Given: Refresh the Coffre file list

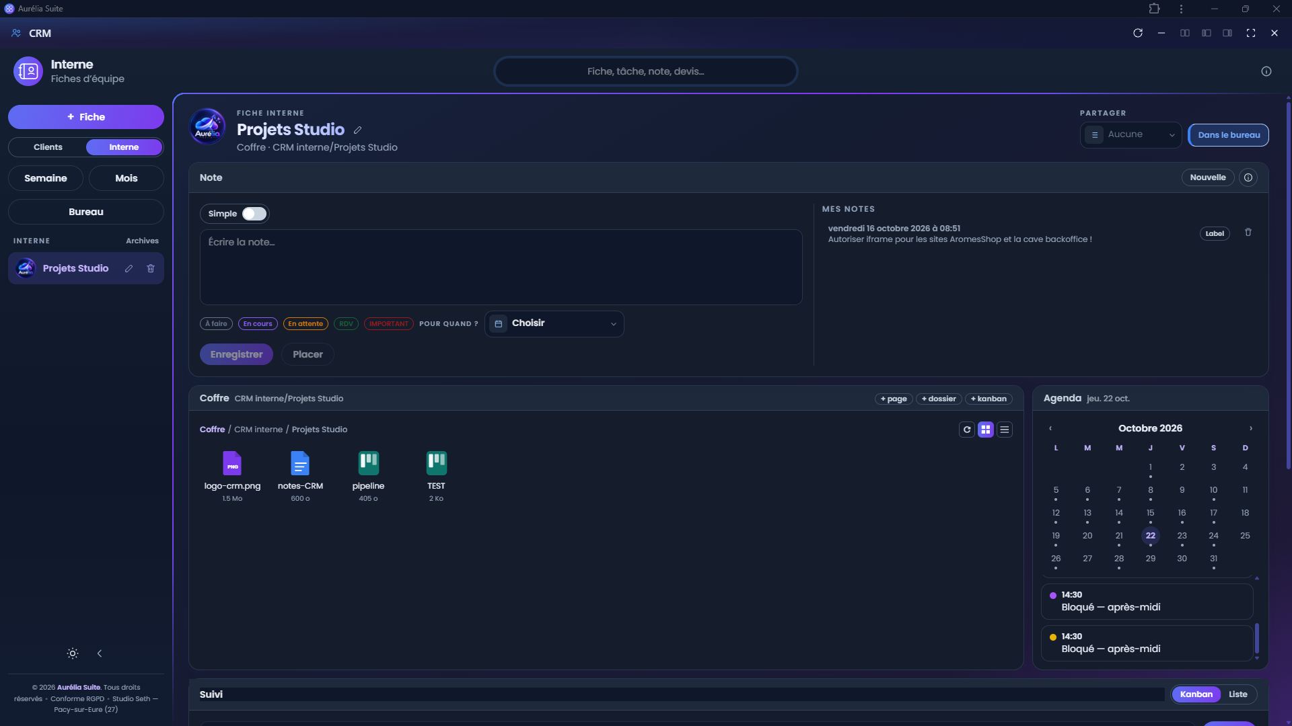Looking at the screenshot, I should point(967,430).
